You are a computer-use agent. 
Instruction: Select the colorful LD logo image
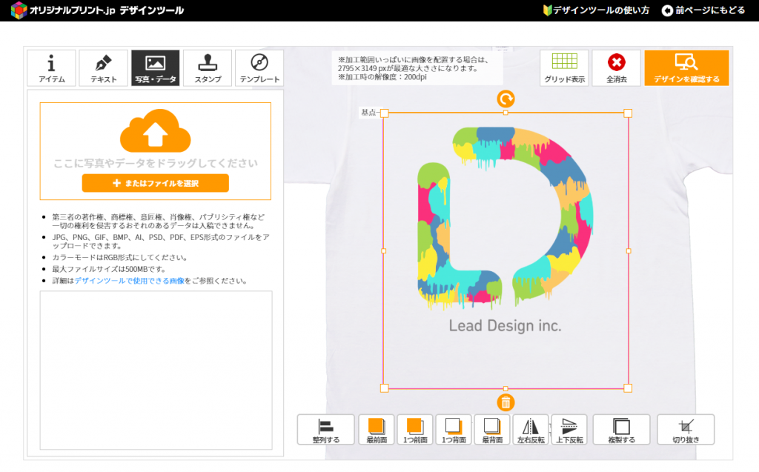505,218
